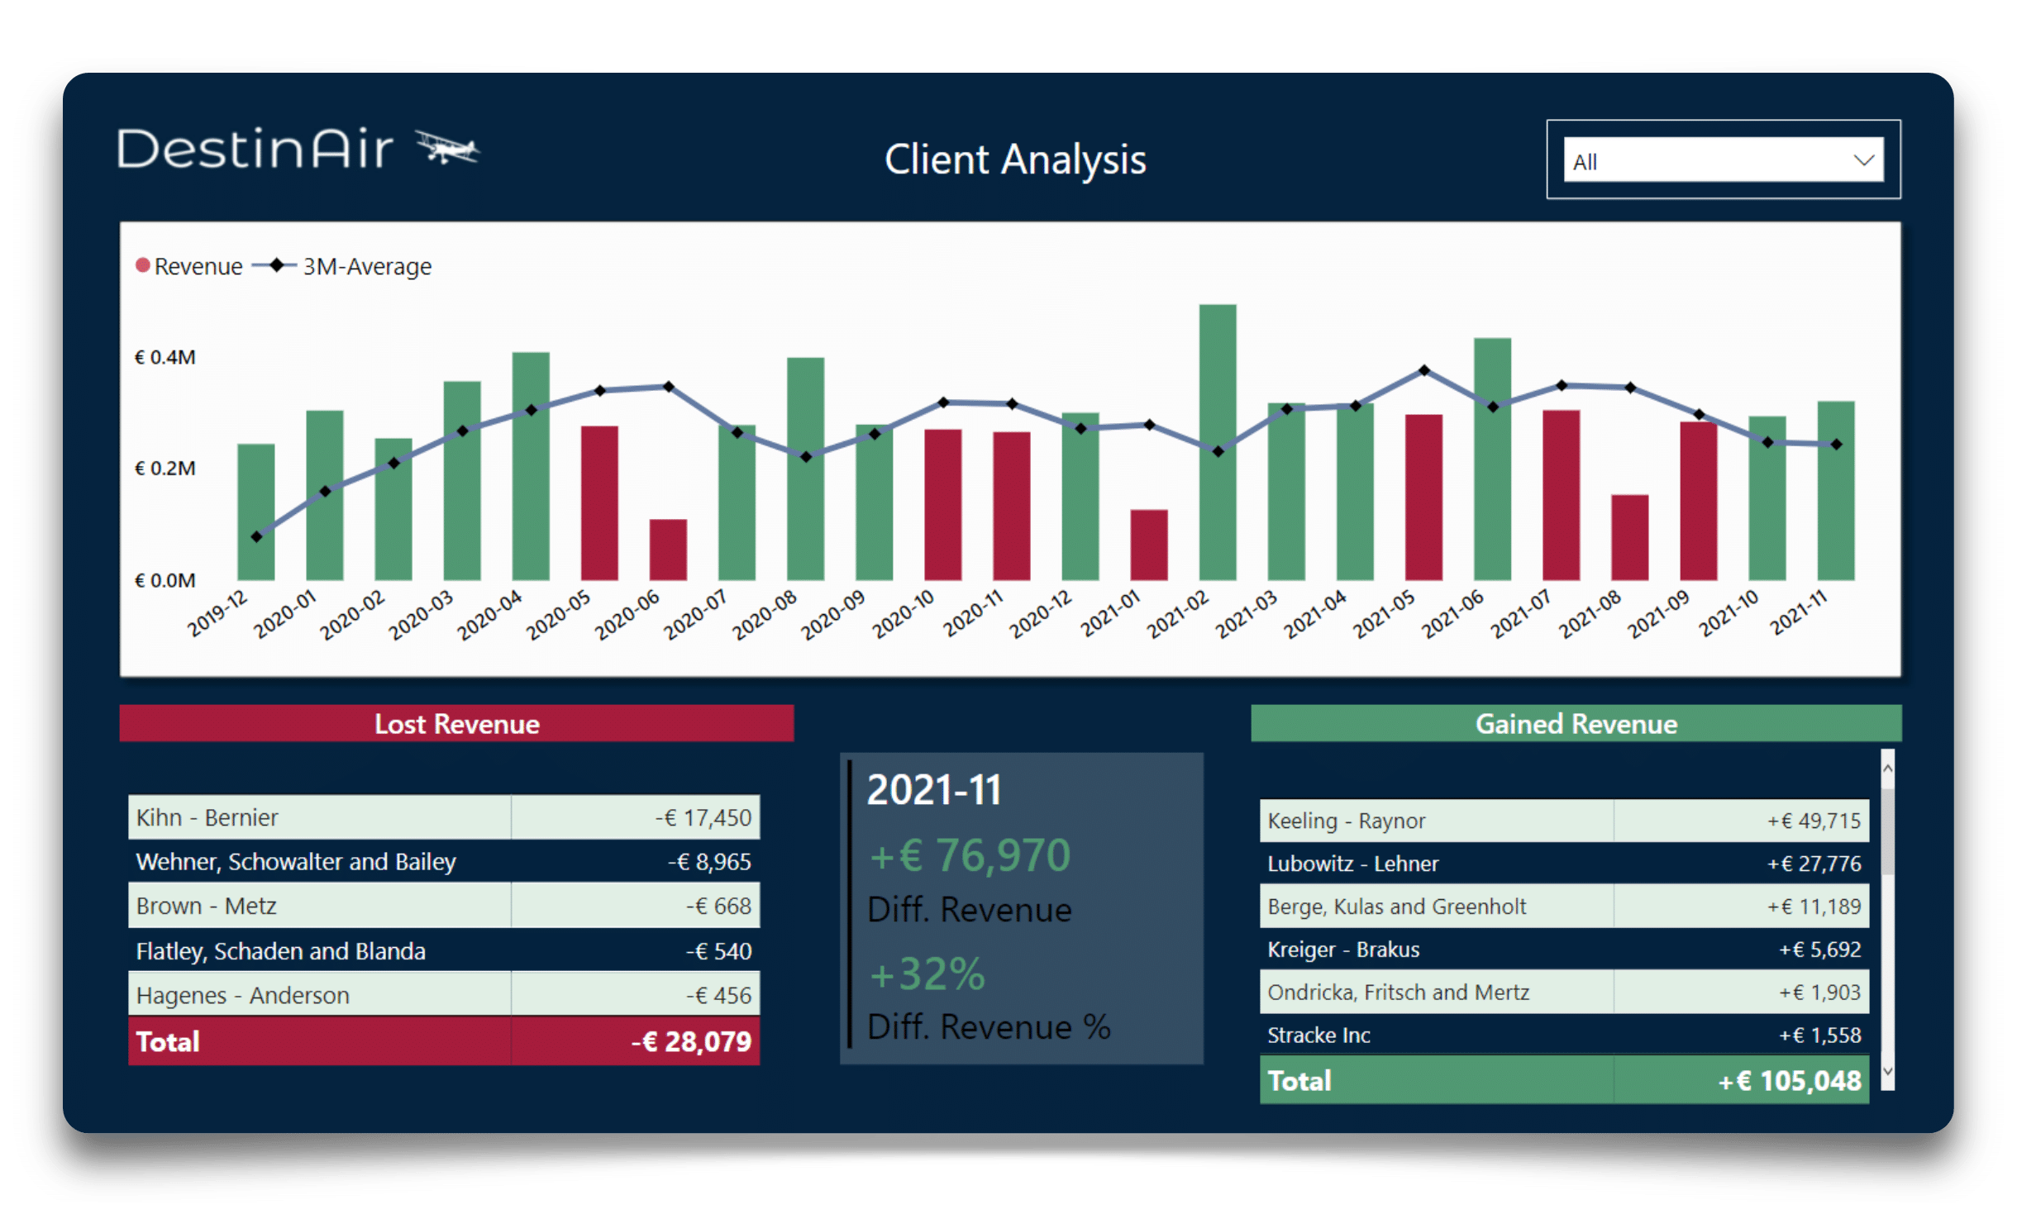The height and width of the screenshot is (1214, 2017).
Task: Select the 2021-08 red revenue bar
Action: click(x=1630, y=537)
